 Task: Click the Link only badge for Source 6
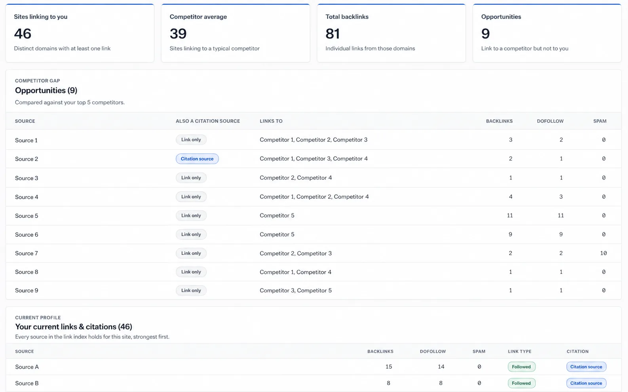click(191, 234)
